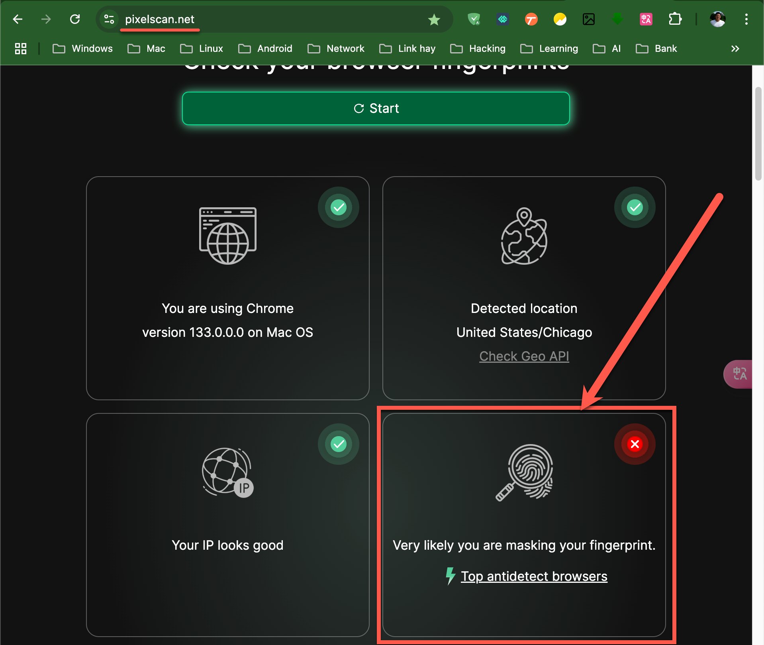
Task: Open the apps grid shortcut
Action: (x=21, y=49)
